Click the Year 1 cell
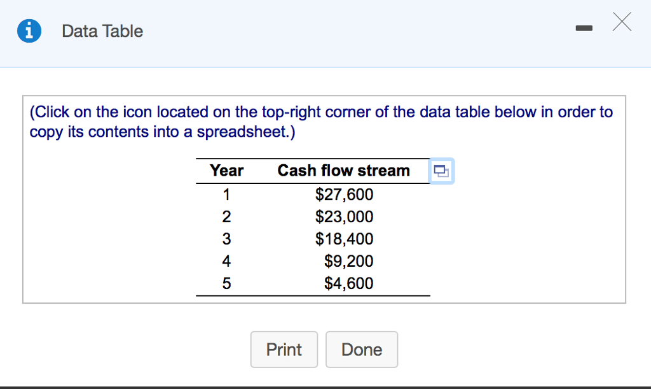Screen dimensions: 651x389 [226, 194]
